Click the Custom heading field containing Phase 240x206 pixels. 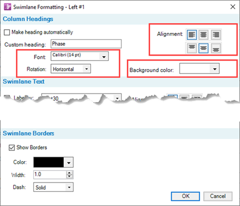[x=86, y=44]
